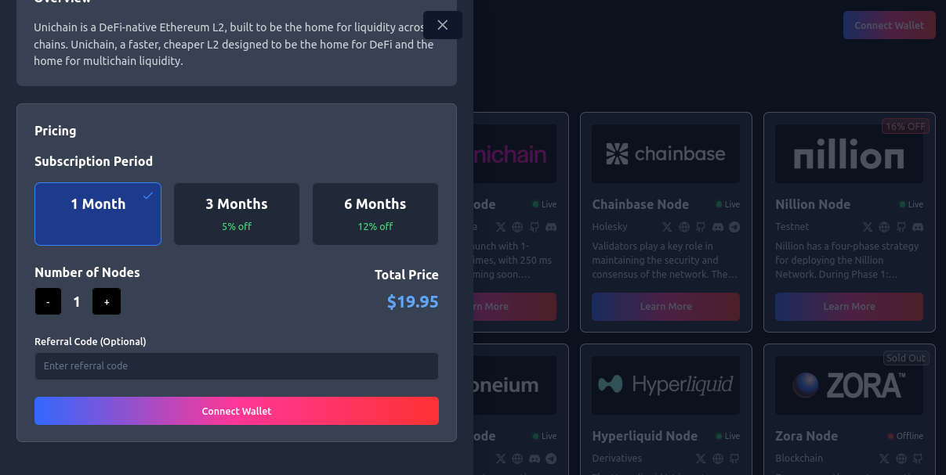Click the Hyperliquid logo thumbnail
946x475 pixels.
coord(665,385)
